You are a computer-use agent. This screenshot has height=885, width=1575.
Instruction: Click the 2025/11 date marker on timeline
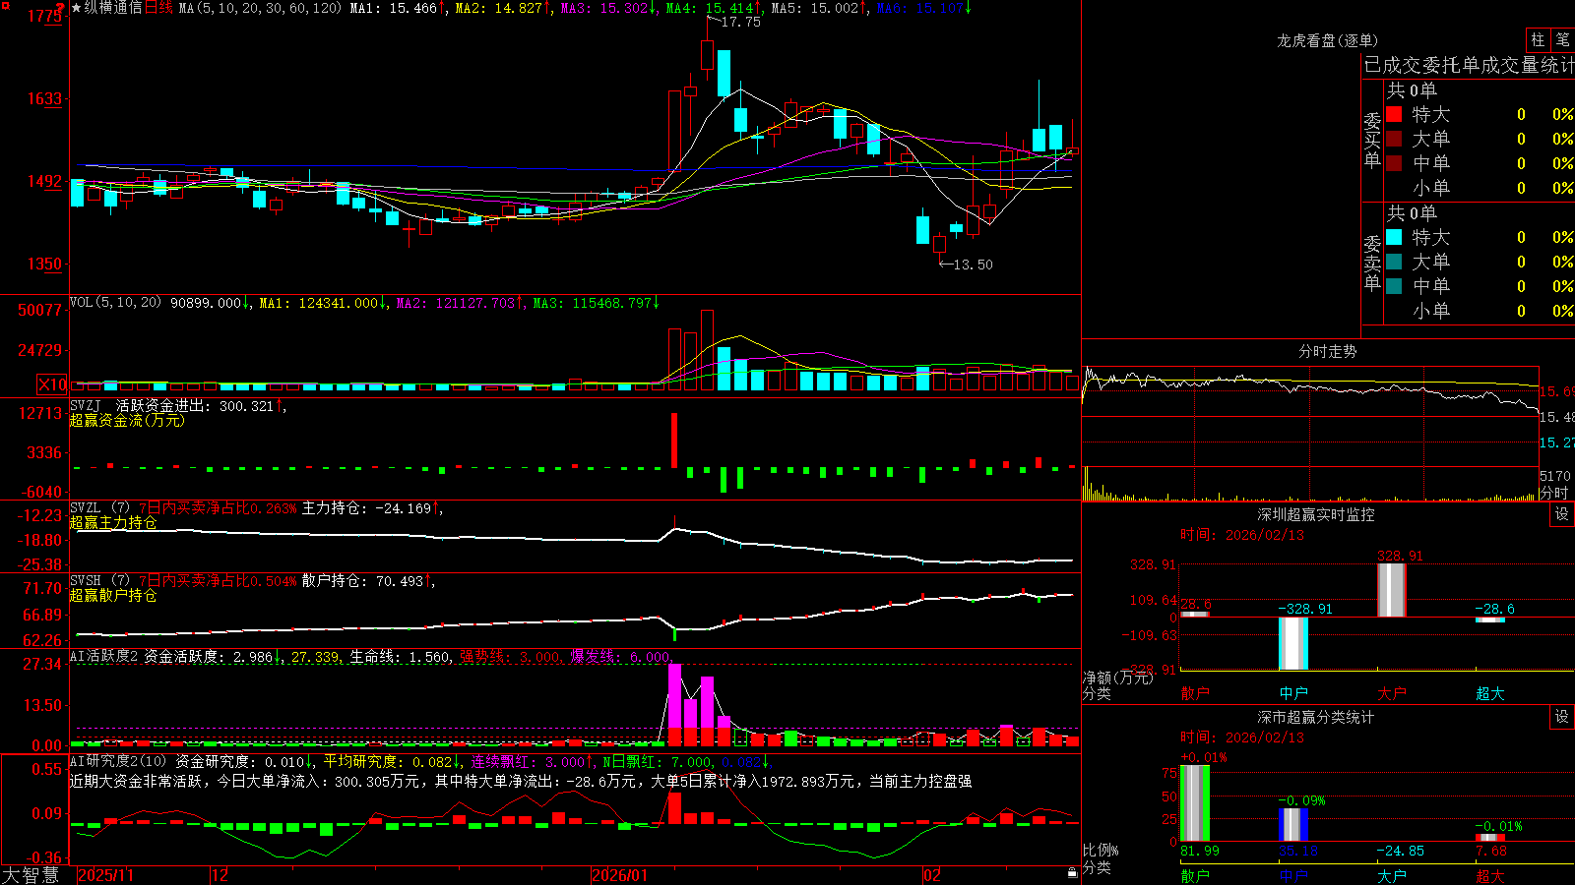pos(105,875)
